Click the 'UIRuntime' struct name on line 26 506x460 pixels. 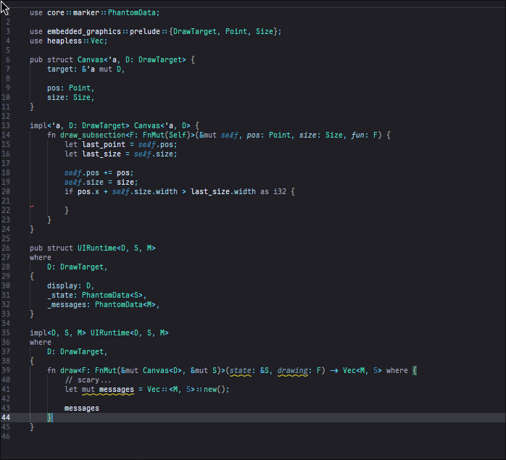pos(97,248)
